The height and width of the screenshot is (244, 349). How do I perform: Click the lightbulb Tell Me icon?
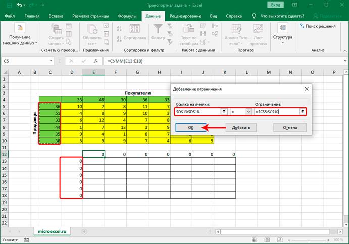click(x=254, y=16)
